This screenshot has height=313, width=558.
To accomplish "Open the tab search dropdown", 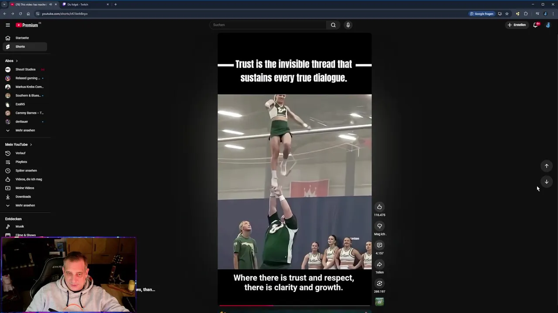I will [4, 4].
